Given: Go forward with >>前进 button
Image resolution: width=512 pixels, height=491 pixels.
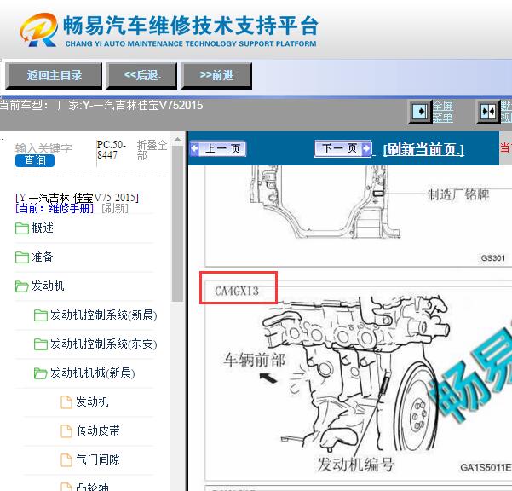Looking at the screenshot, I should click(216, 76).
